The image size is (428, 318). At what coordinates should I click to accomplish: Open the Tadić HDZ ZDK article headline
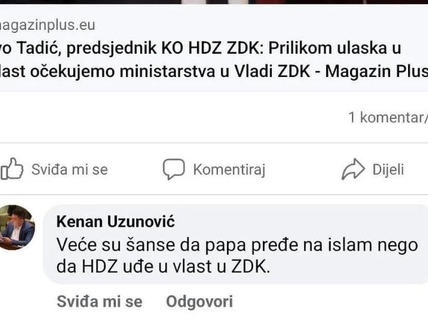click(x=199, y=60)
